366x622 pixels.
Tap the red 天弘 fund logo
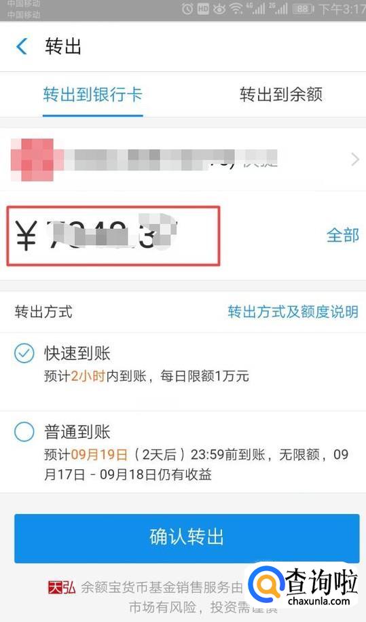(62, 587)
